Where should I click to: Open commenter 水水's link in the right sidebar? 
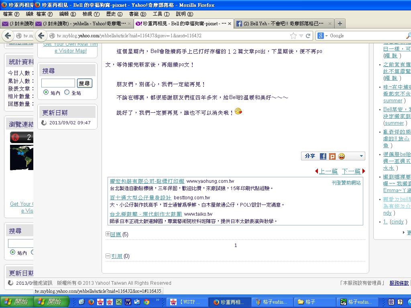[x=389, y=168]
